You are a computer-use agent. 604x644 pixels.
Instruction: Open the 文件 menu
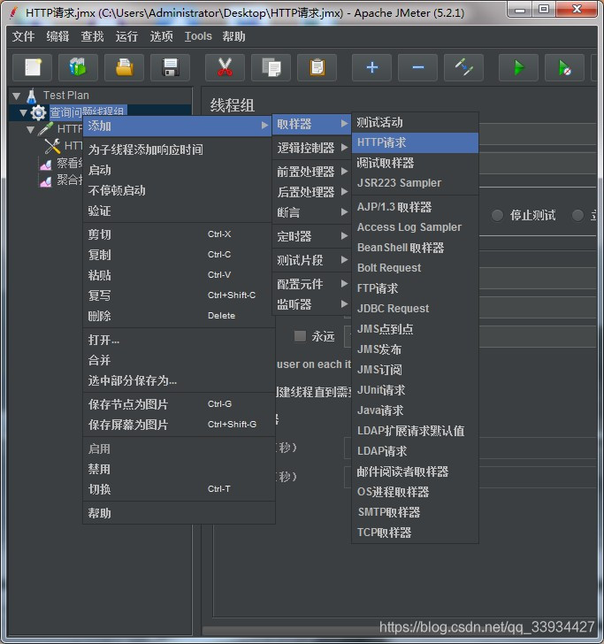point(23,36)
